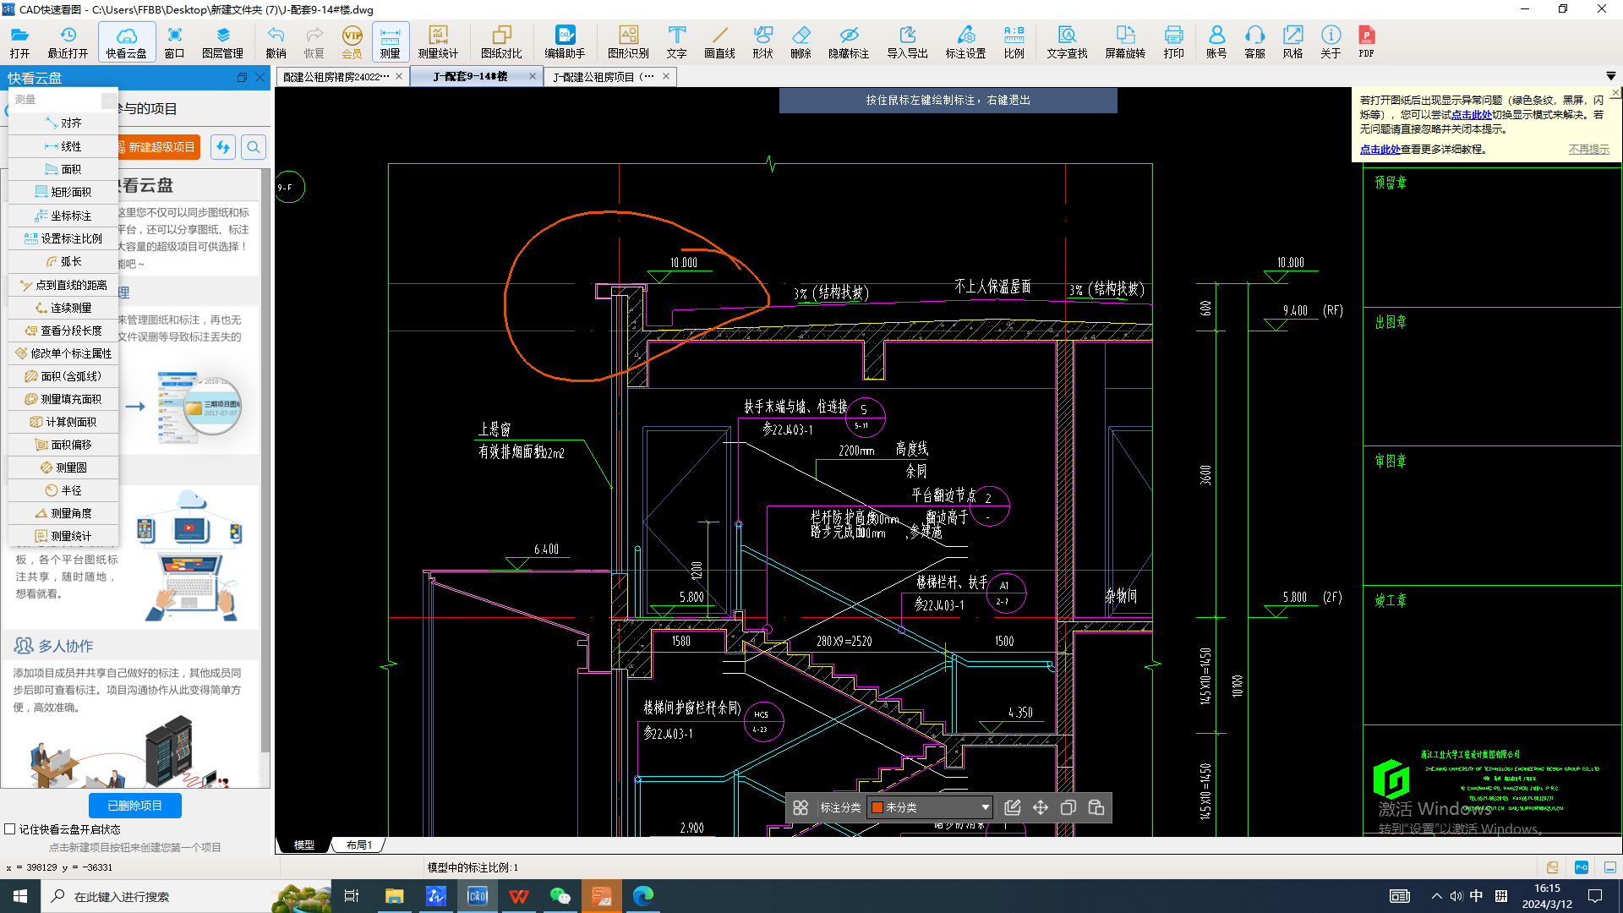The width and height of the screenshot is (1623, 913).
Task: Open the 未分类 annotation category dropdown
Action: (930, 807)
